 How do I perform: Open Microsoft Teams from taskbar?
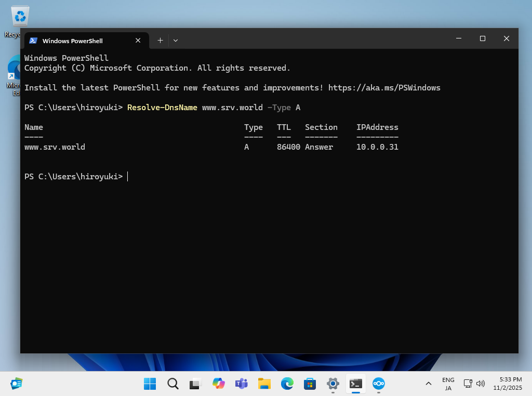(x=241, y=384)
